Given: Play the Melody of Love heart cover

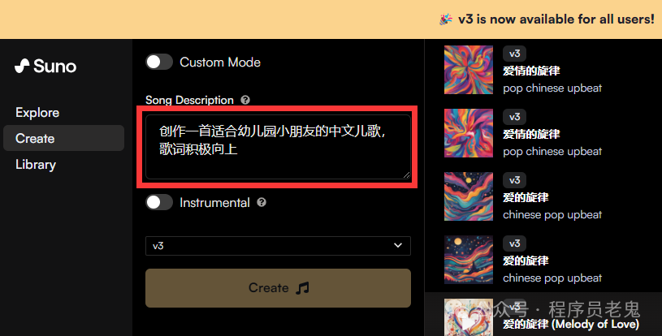Looking at the screenshot, I should tap(468, 318).
